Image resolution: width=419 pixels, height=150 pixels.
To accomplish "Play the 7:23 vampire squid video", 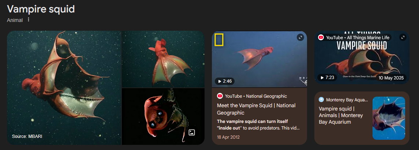I will click(x=328, y=78).
